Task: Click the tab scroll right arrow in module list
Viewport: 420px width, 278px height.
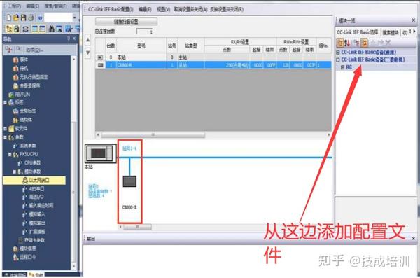Action: point(414,32)
